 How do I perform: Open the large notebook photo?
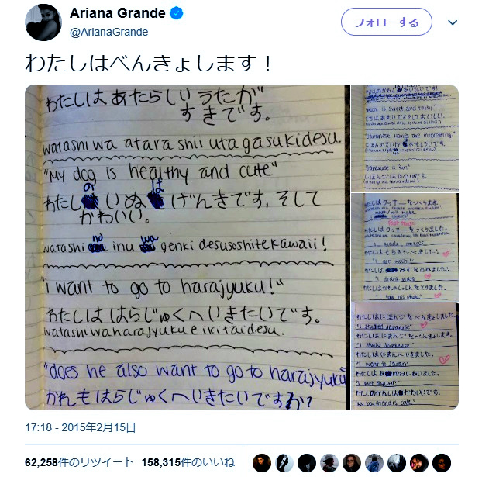[x=188, y=247]
